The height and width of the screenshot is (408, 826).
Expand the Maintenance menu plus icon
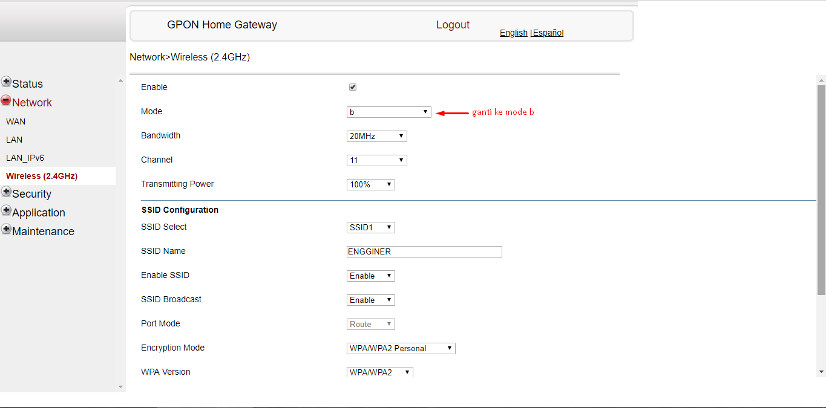[6, 229]
